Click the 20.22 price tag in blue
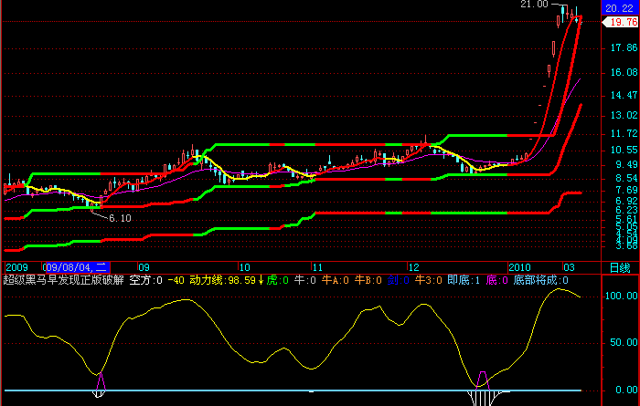640x406 pixels. coord(619,8)
